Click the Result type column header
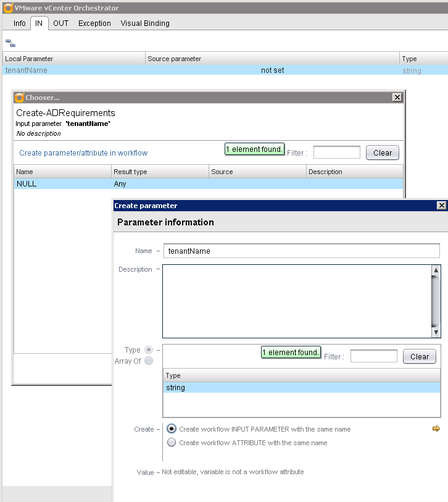This screenshot has height=502, width=448. (160, 172)
